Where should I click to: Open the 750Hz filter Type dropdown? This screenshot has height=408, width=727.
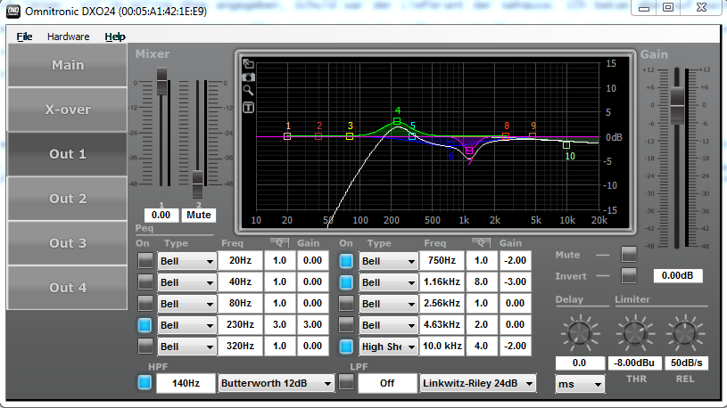pos(388,261)
